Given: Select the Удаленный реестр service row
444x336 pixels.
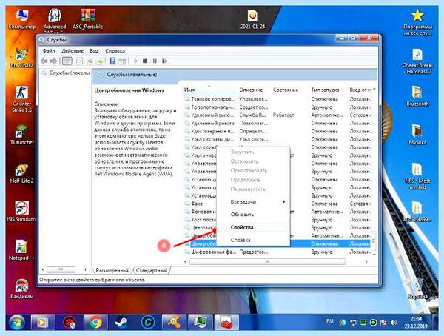Looking at the screenshot, I should click(x=277, y=123).
